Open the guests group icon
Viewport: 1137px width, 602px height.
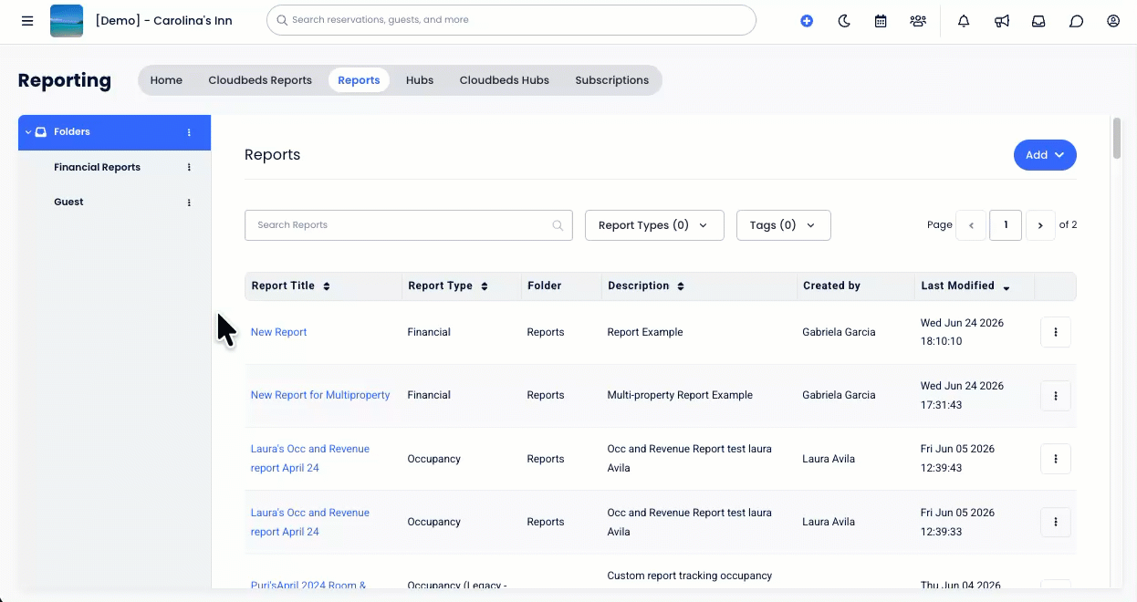pyautogui.click(x=918, y=20)
